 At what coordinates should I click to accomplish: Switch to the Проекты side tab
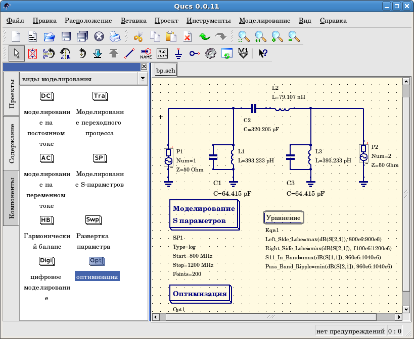pyautogui.click(x=12, y=94)
